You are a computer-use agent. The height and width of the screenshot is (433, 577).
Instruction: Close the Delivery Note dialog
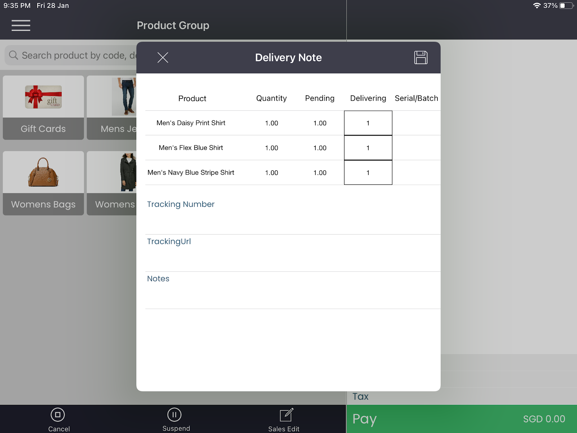click(x=163, y=58)
